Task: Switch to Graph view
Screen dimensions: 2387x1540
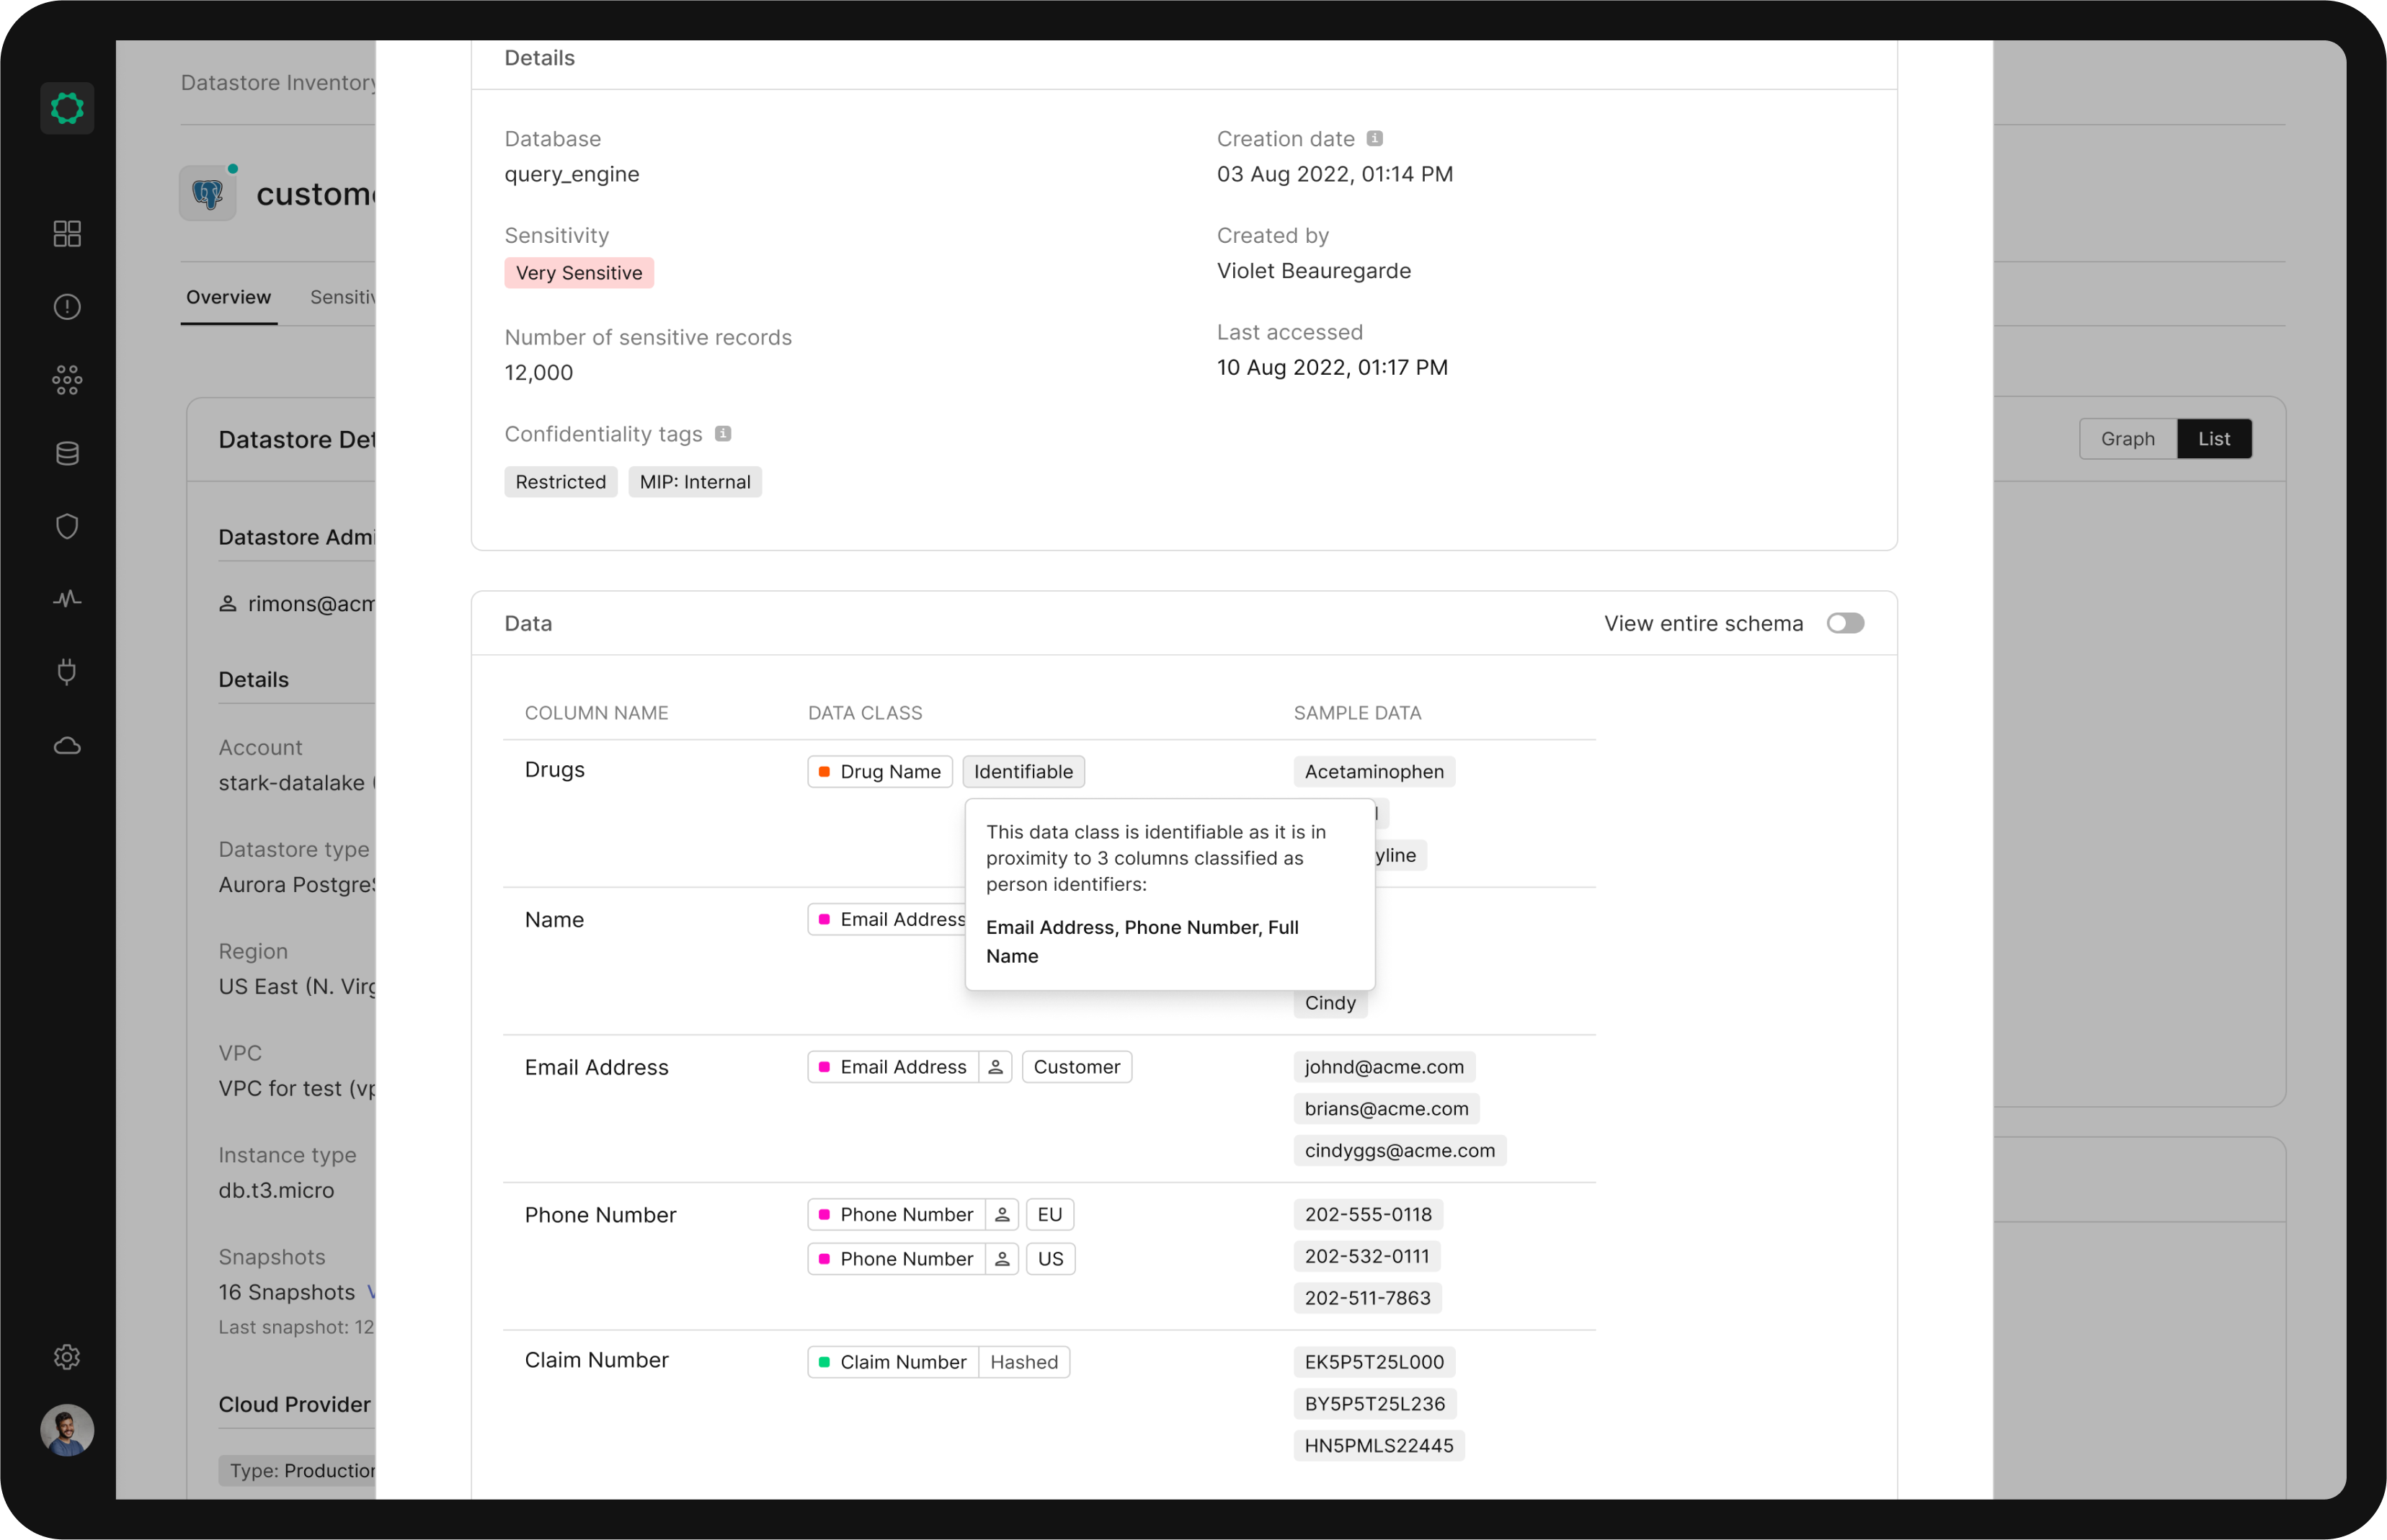Action: 2127,438
